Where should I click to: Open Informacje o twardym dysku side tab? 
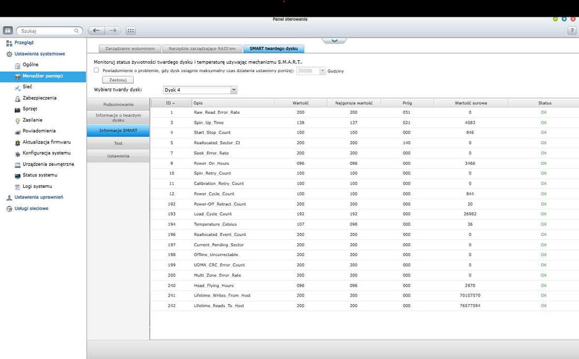[x=118, y=117]
